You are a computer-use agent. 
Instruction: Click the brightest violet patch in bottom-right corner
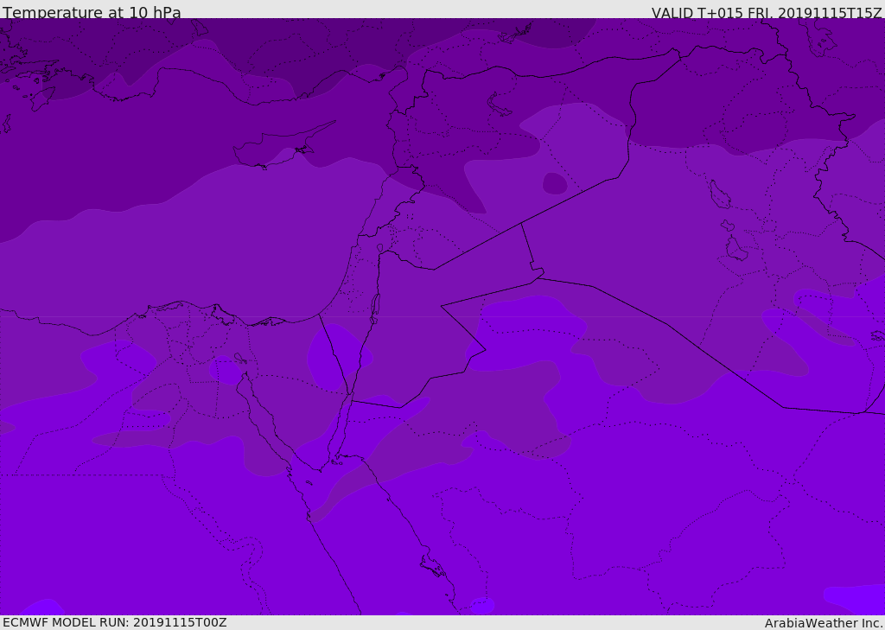tap(854, 598)
